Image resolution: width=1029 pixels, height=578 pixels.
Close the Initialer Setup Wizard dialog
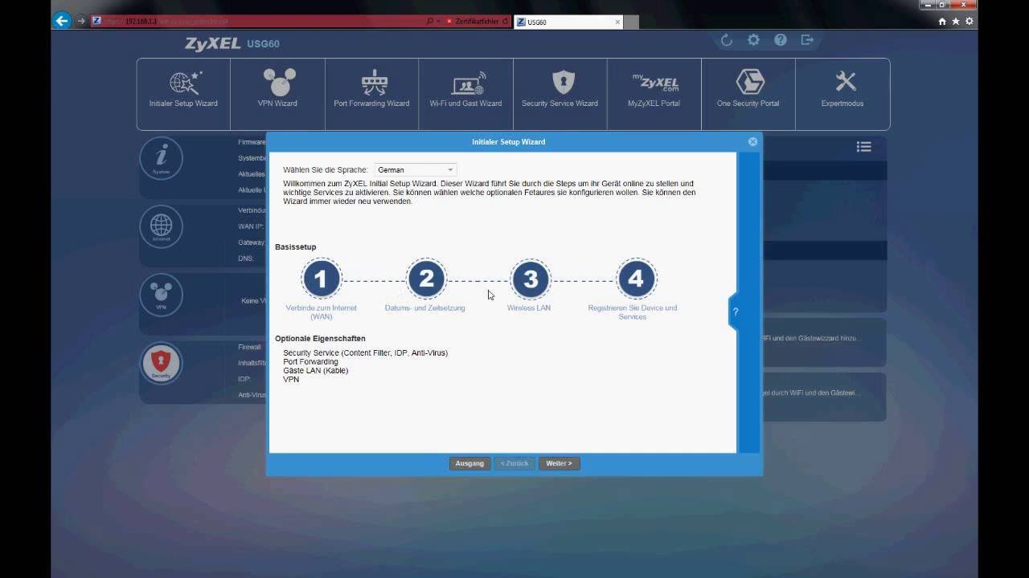click(752, 141)
